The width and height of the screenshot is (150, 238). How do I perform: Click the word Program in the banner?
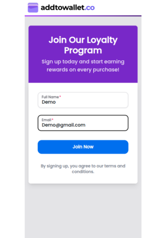click(x=83, y=51)
